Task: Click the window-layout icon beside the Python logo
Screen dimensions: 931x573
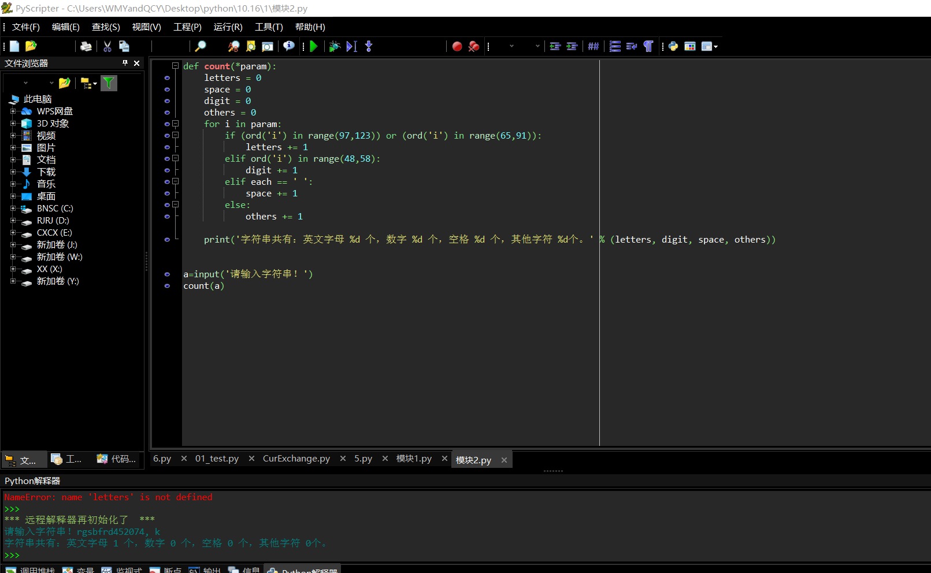Action: (x=690, y=46)
